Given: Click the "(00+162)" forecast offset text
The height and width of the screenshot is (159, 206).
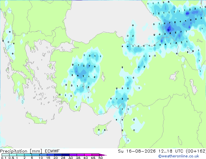Looking at the screenshot, I should click(196, 151).
